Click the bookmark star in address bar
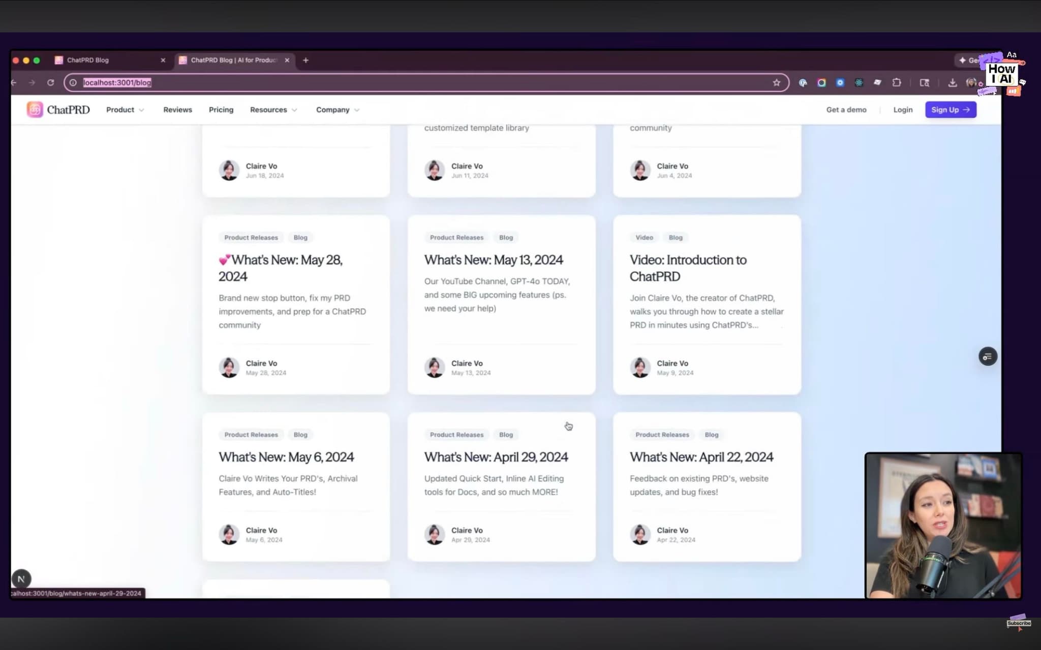The height and width of the screenshot is (650, 1041). (776, 83)
